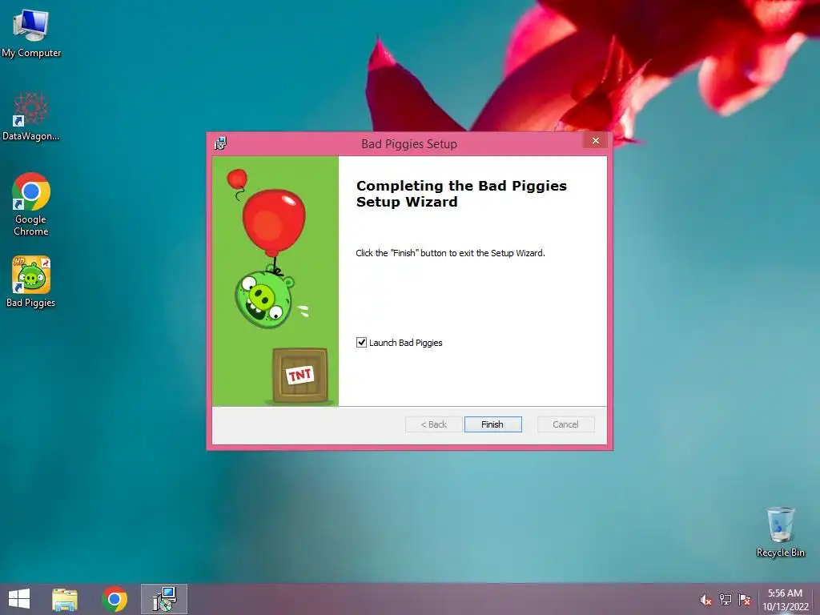Open the Windows Start button
Image resolution: width=820 pixels, height=615 pixels.
click(19, 599)
